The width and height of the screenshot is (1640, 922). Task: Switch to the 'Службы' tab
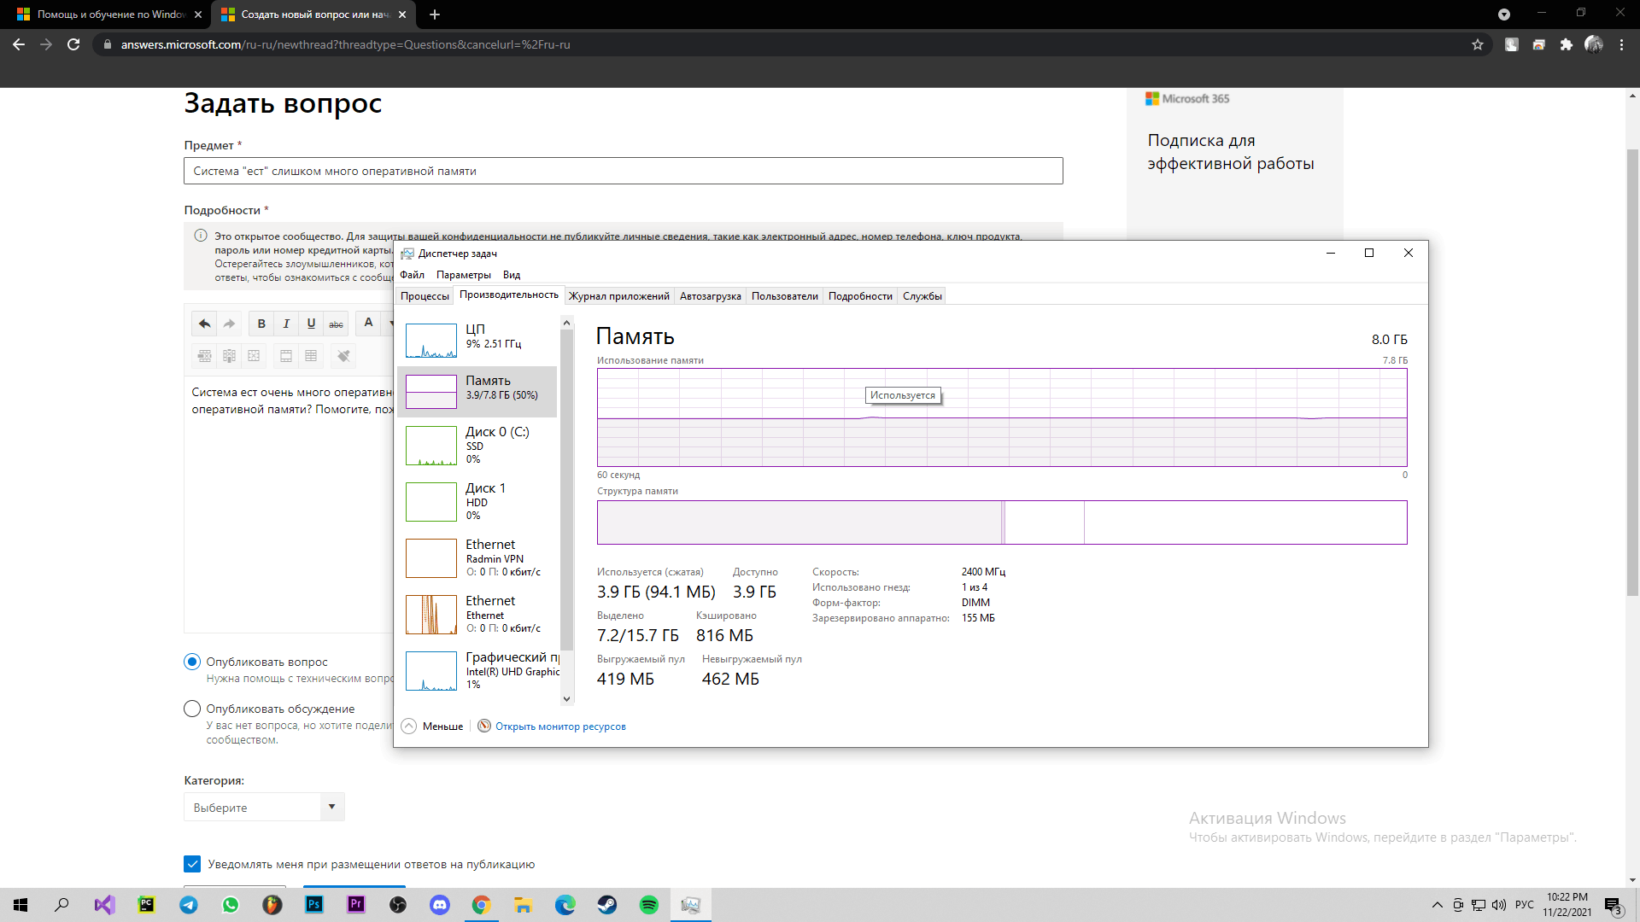922,296
